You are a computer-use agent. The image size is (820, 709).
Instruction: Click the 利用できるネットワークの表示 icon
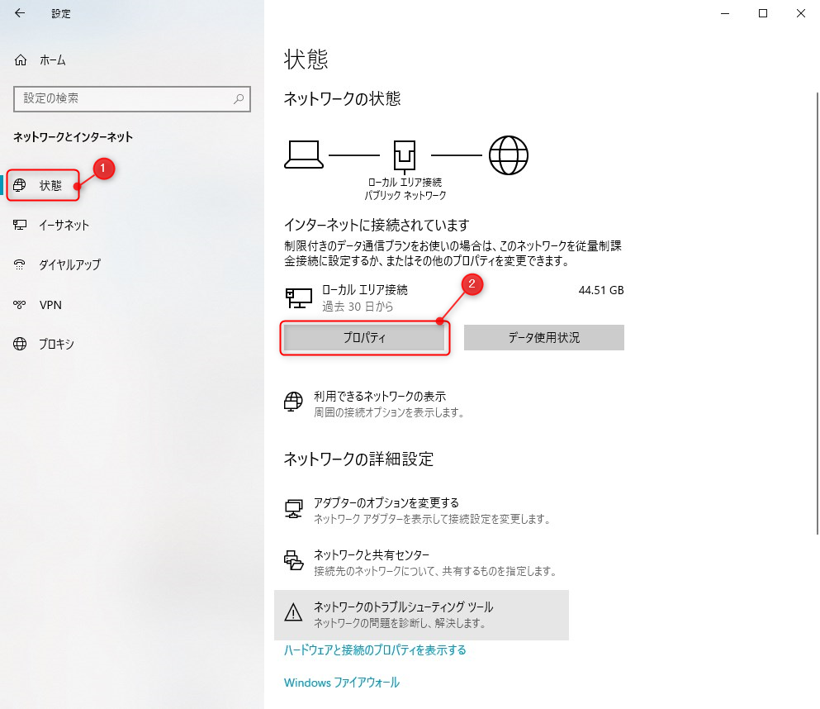coord(293,402)
